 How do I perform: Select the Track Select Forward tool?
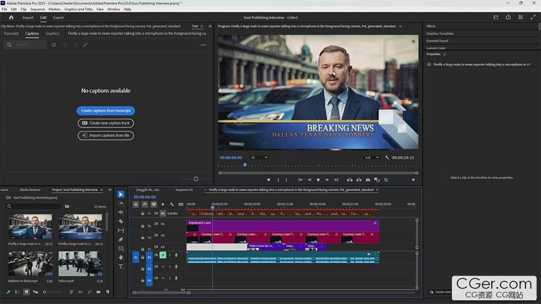[x=120, y=203]
